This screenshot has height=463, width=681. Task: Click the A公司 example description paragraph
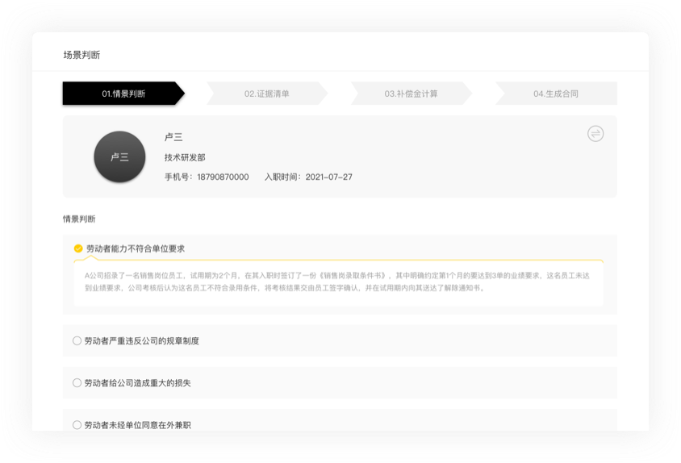337,282
